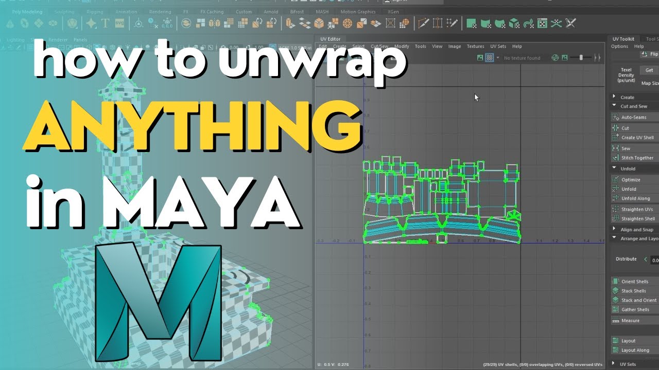Screen dimensions: 659x370
Task: Open the UV Sets menu in UV Editor
Action: pos(498,46)
